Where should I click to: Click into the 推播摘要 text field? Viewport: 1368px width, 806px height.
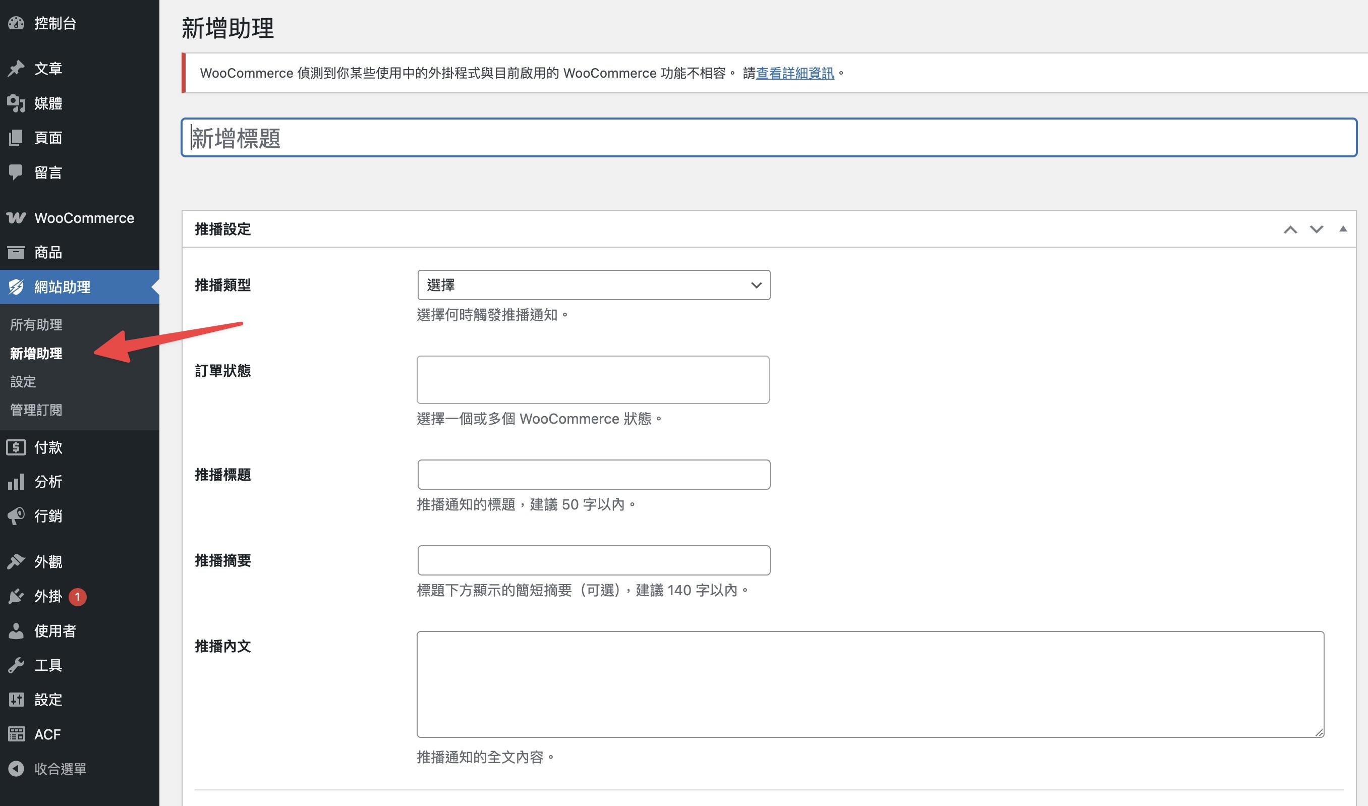pos(594,560)
